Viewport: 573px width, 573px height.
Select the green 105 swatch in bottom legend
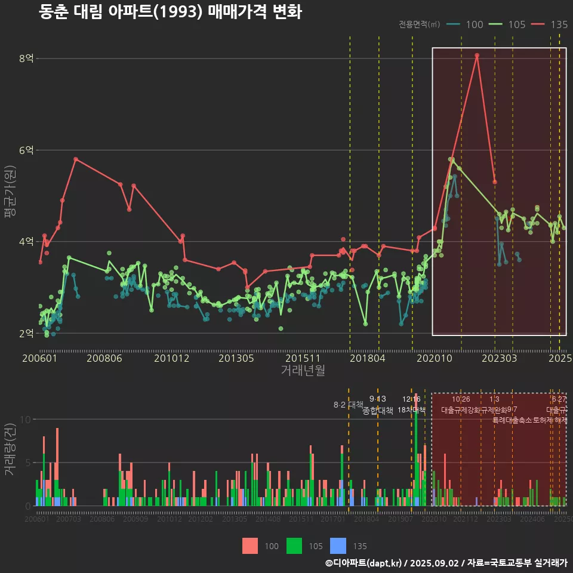point(295,546)
